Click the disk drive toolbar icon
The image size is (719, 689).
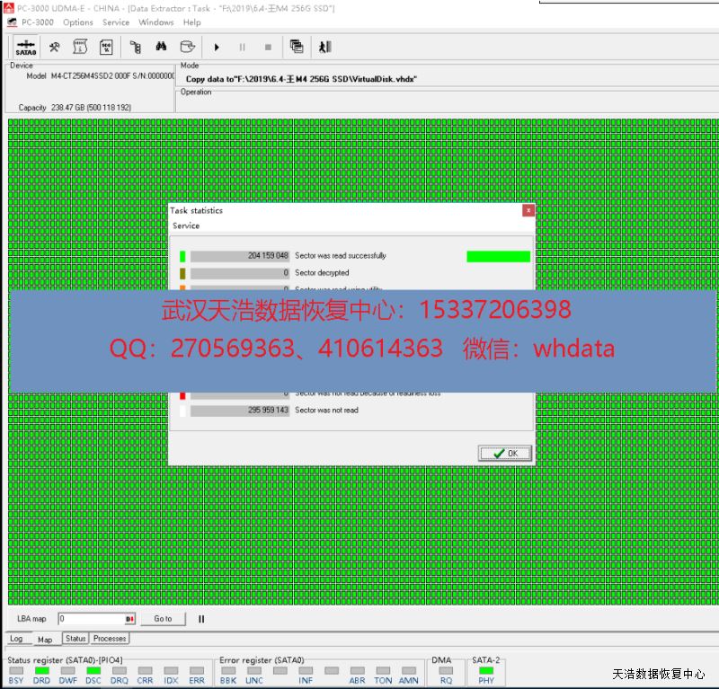click(187, 47)
